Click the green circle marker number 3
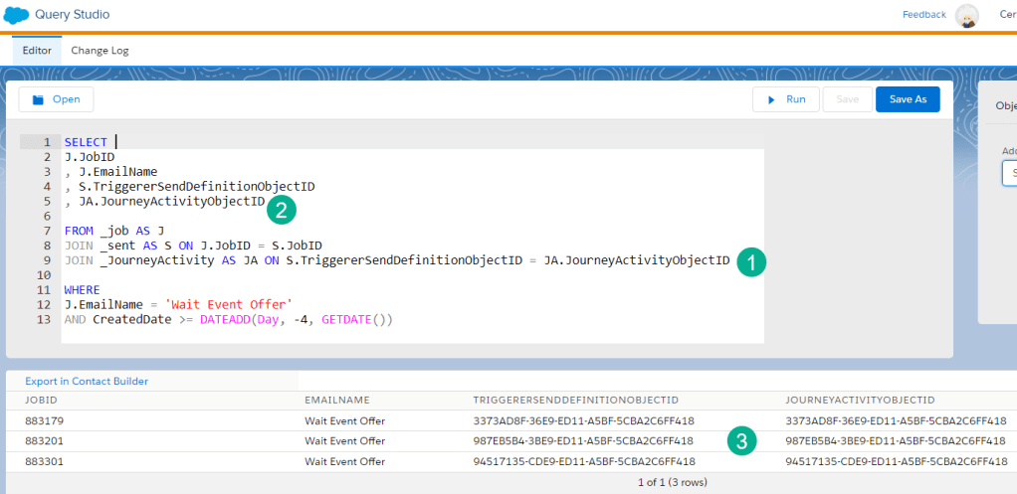1017x494 pixels. [740, 441]
